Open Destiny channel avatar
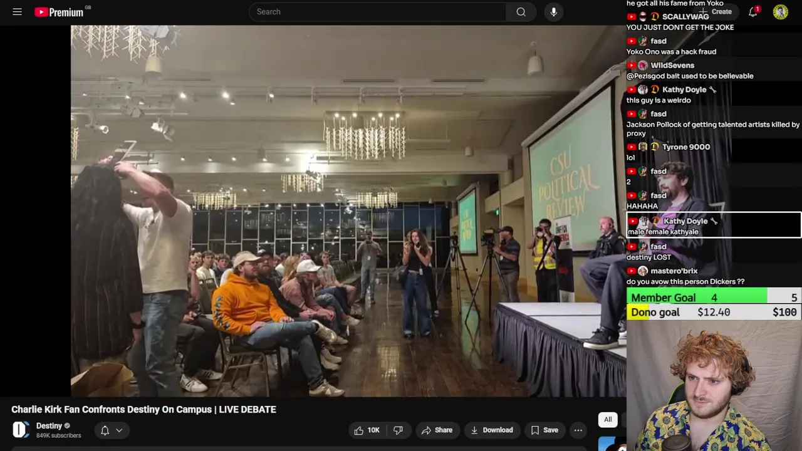Viewport: 802px width, 451px height. 21,430
